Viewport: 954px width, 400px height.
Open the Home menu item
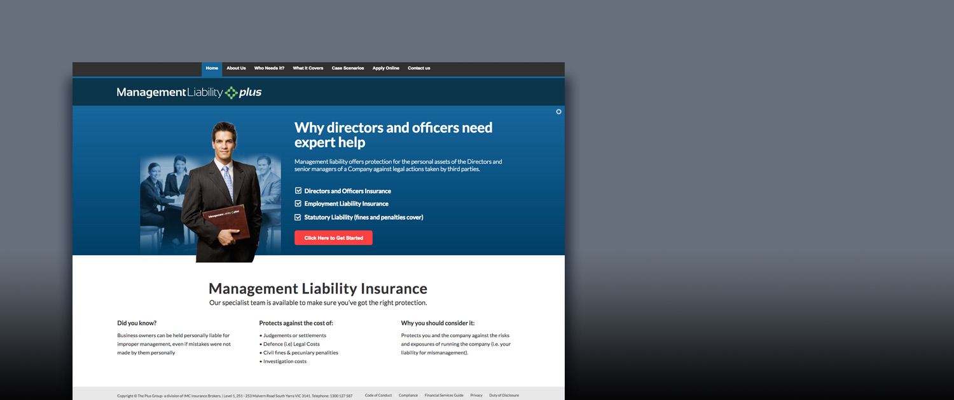(x=212, y=69)
